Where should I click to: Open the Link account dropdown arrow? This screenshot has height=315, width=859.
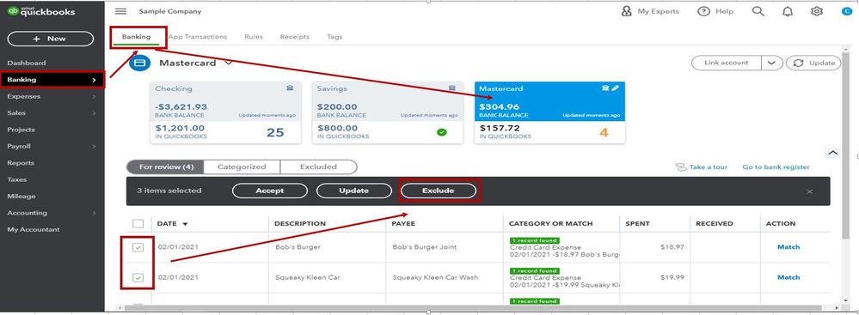coord(771,63)
